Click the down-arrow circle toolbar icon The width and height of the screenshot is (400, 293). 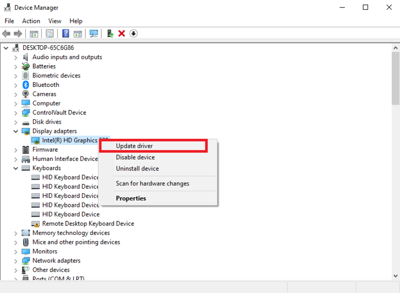[133, 34]
